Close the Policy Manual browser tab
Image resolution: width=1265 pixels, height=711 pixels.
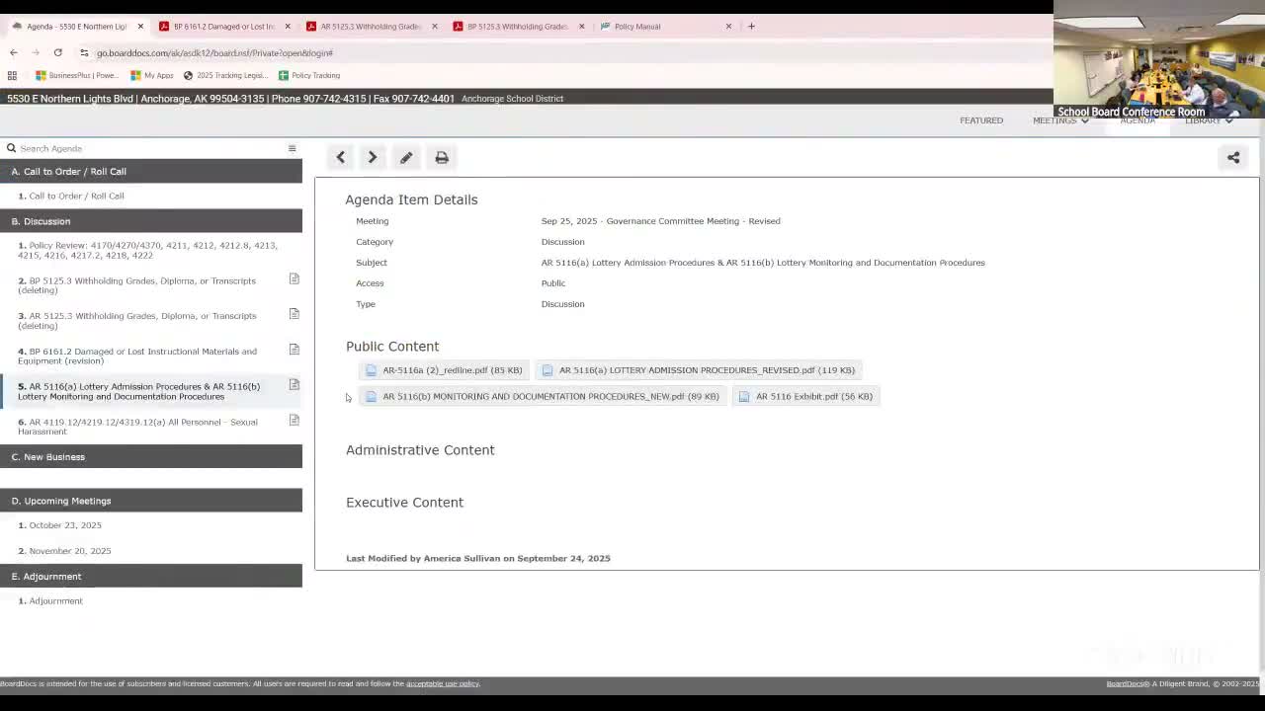(x=728, y=27)
